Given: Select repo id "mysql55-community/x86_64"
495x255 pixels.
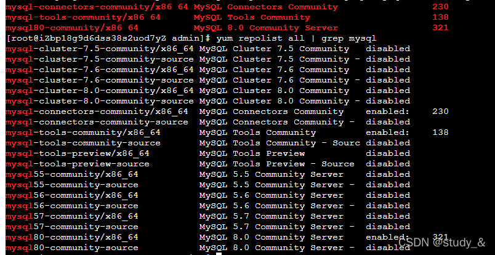Looking at the screenshot, I should (71, 174).
